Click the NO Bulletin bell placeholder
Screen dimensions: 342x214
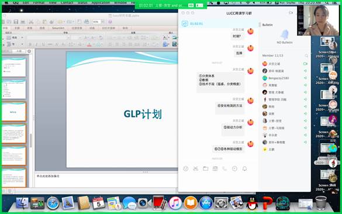[285, 37]
